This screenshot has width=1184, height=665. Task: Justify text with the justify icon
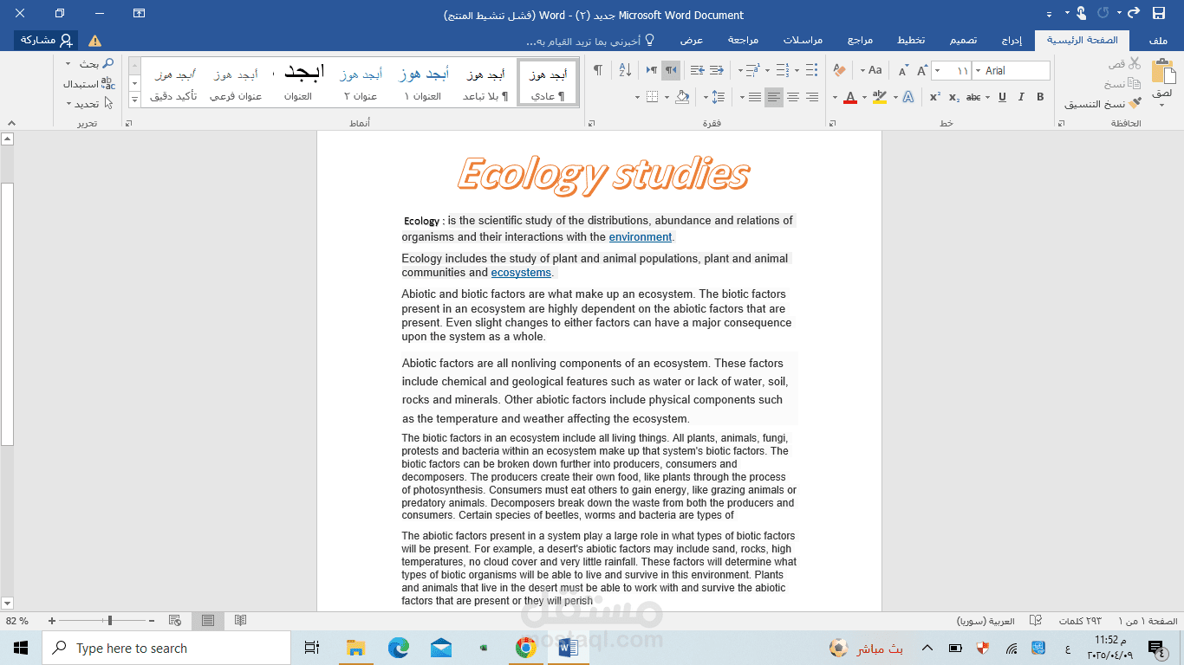tap(755, 97)
